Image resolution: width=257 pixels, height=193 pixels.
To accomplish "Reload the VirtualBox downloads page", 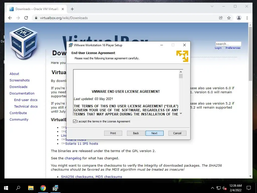I will pyautogui.click(x=26, y=18).
